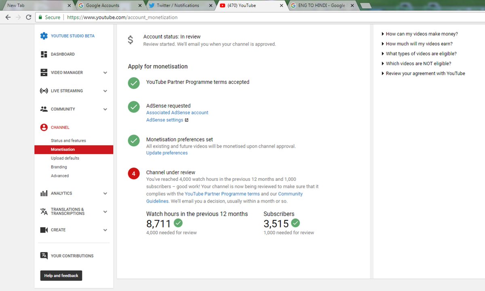The image size is (485, 291).
Task: Click green checkmark beside Partner Programme terms
Action: pyautogui.click(x=134, y=83)
